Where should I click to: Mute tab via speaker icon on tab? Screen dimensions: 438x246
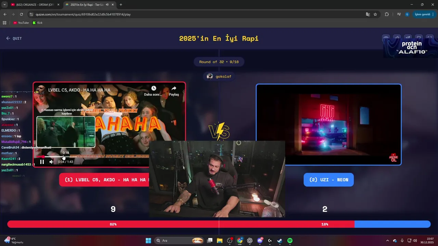(x=107, y=5)
